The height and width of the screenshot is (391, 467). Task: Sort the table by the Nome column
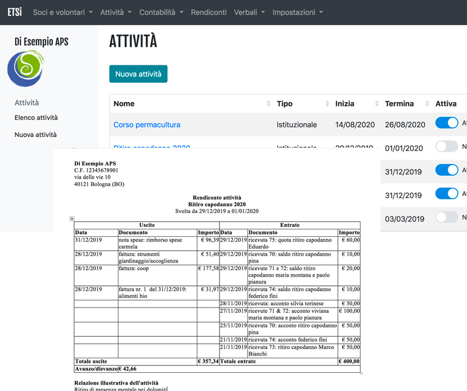point(191,104)
